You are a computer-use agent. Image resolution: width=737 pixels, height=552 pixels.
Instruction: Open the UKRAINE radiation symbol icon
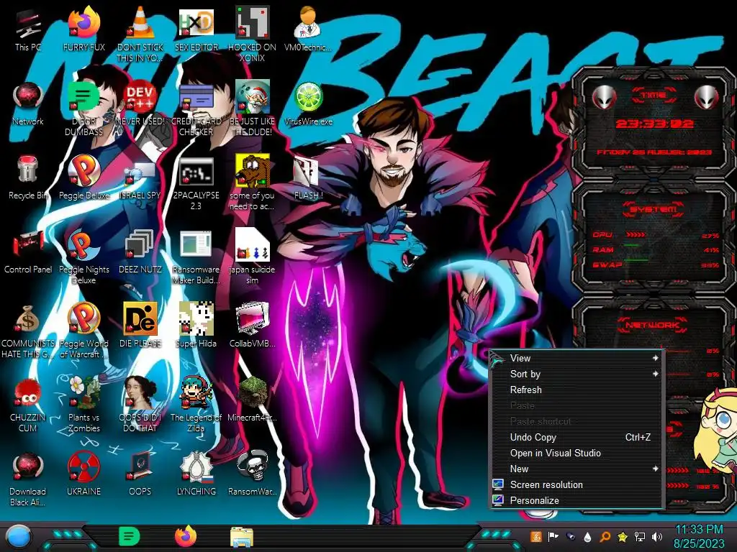coord(84,474)
